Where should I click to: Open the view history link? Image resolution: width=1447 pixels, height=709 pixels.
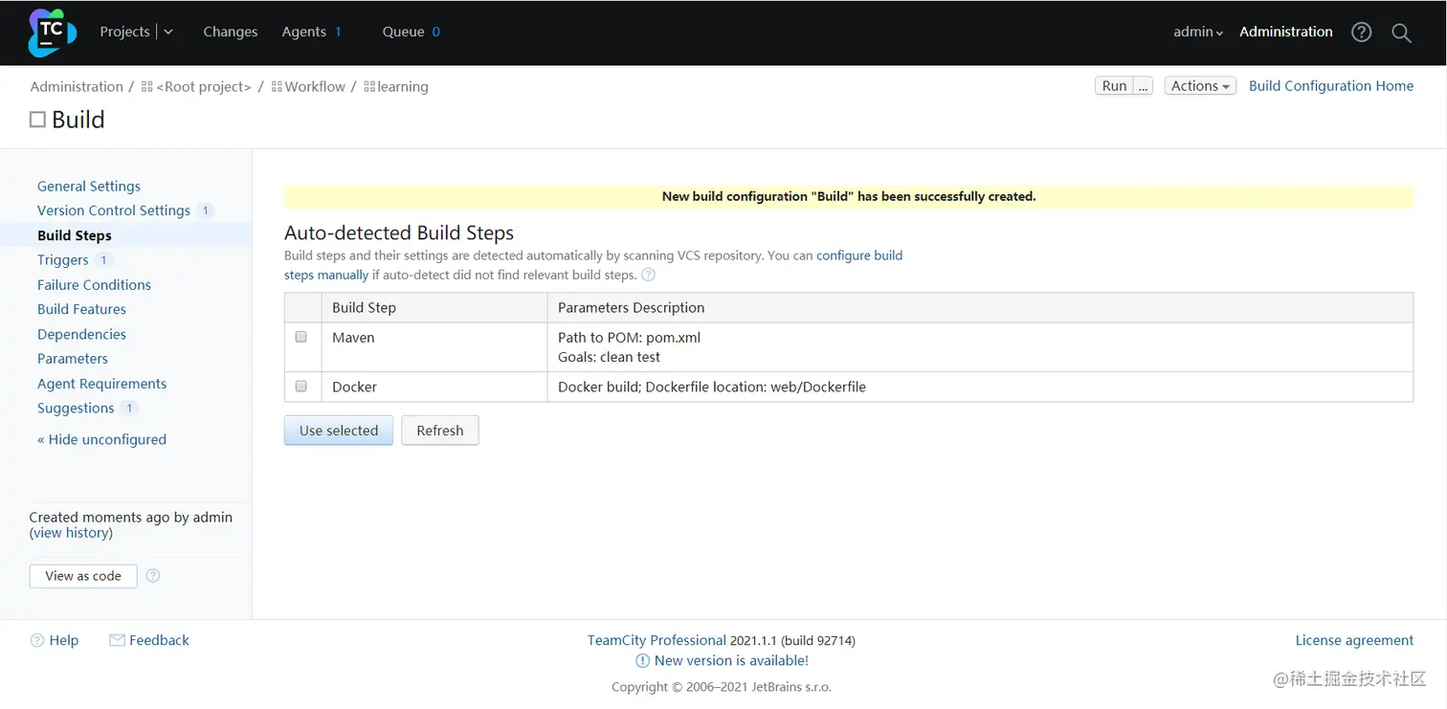72,533
